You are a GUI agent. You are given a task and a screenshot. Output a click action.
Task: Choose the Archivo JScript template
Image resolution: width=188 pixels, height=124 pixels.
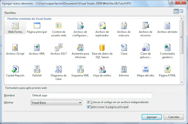pos(15,49)
